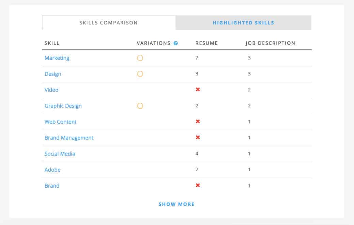
Task: Expand the list with Show More
Action: 176,204
